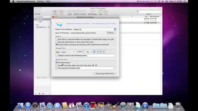Click the Reply arrow icon in Mail
Image resolution: width=198 pixels, height=111 pixels.
click(70, 12)
